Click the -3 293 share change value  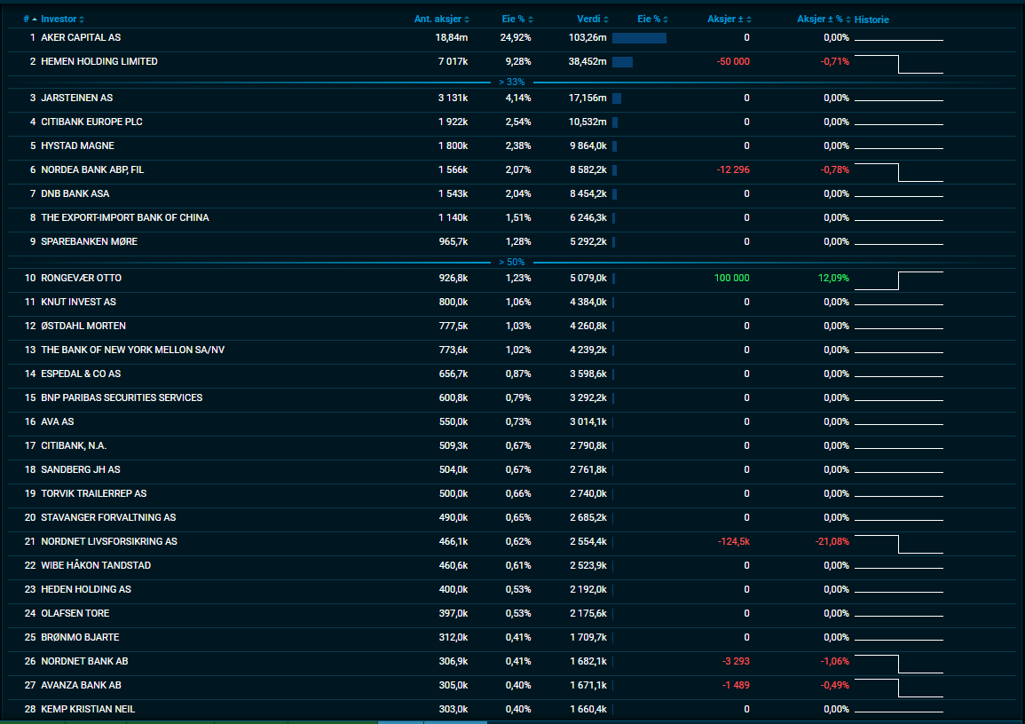[x=736, y=661]
